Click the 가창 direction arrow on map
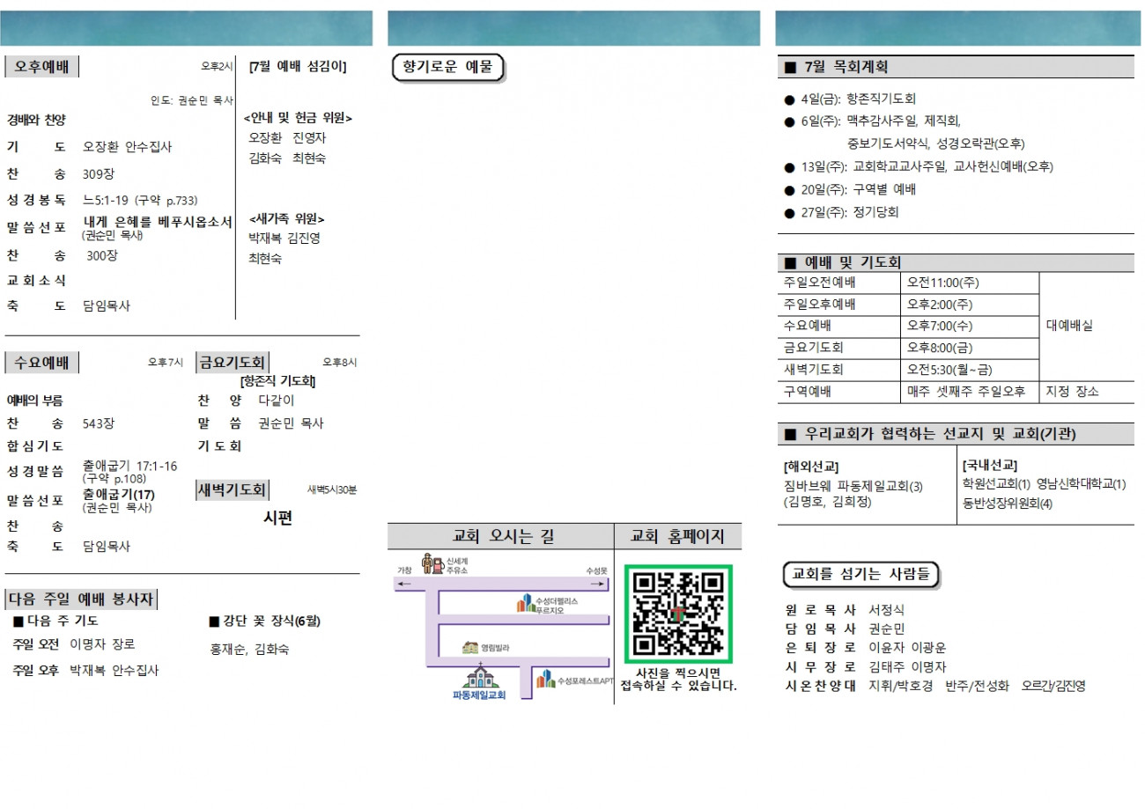This screenshot has width=1145, height=809. [x=405, y=584]
